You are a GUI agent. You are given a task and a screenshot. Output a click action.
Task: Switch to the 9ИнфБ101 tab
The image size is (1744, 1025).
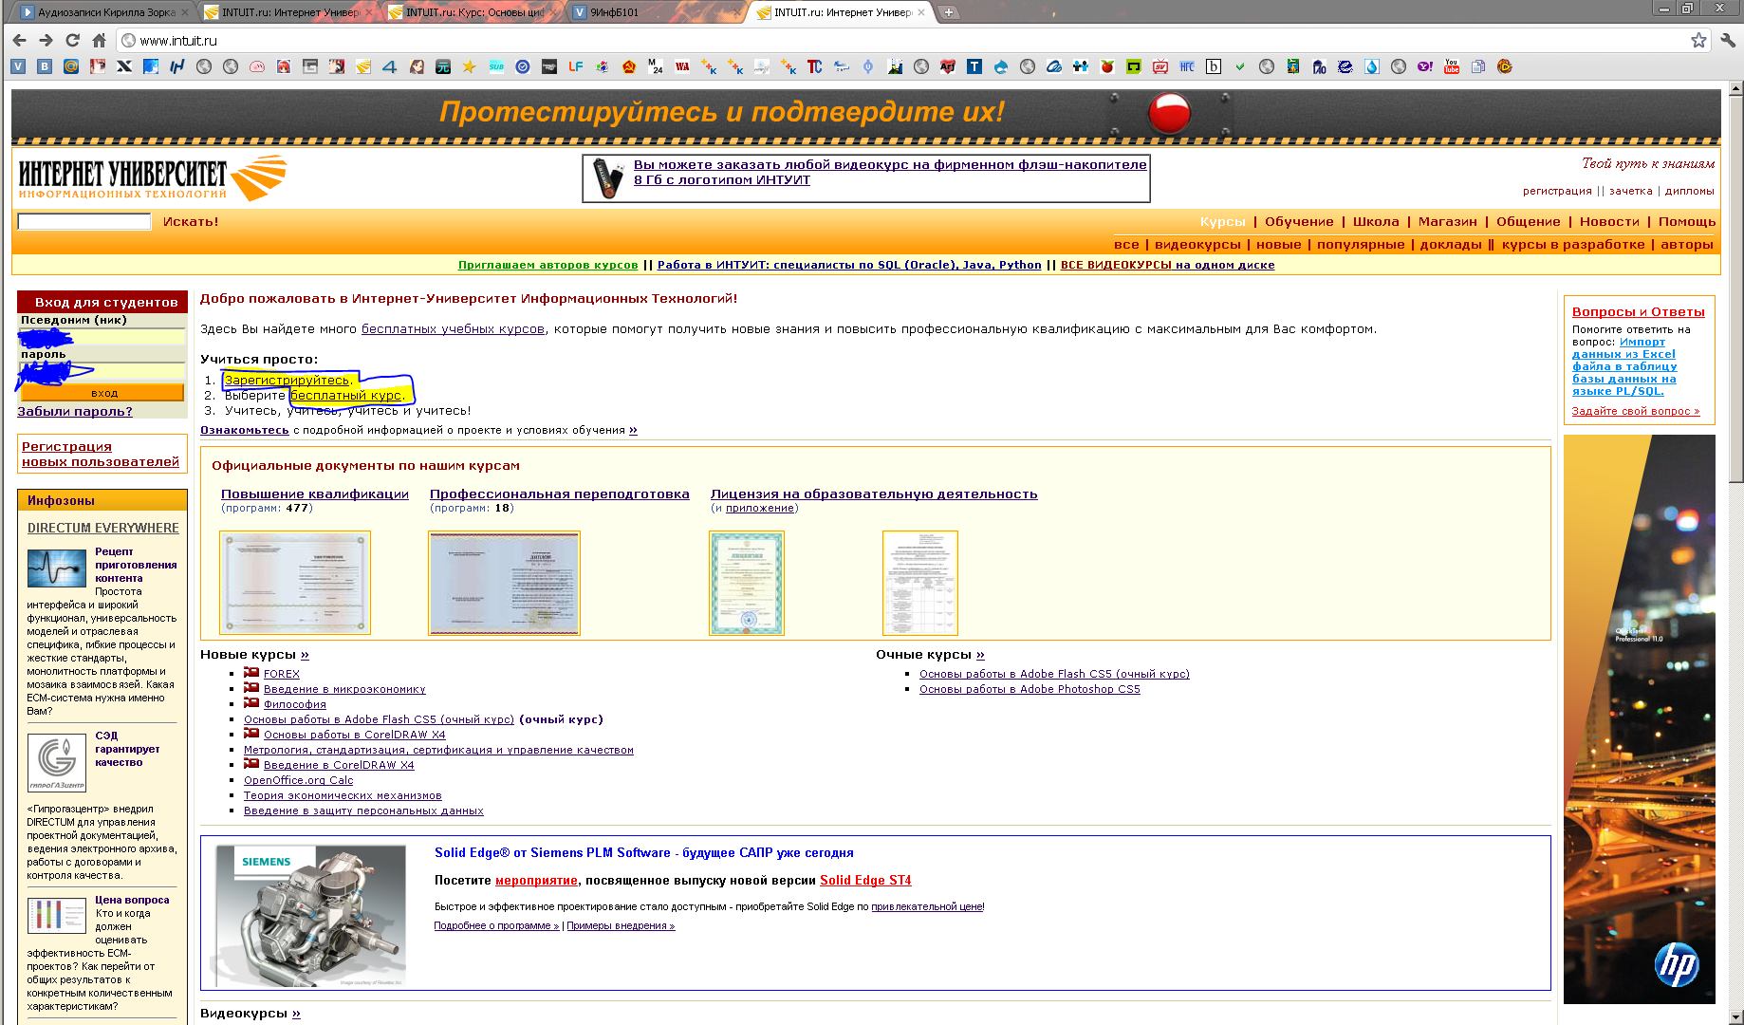pos(655,12)
